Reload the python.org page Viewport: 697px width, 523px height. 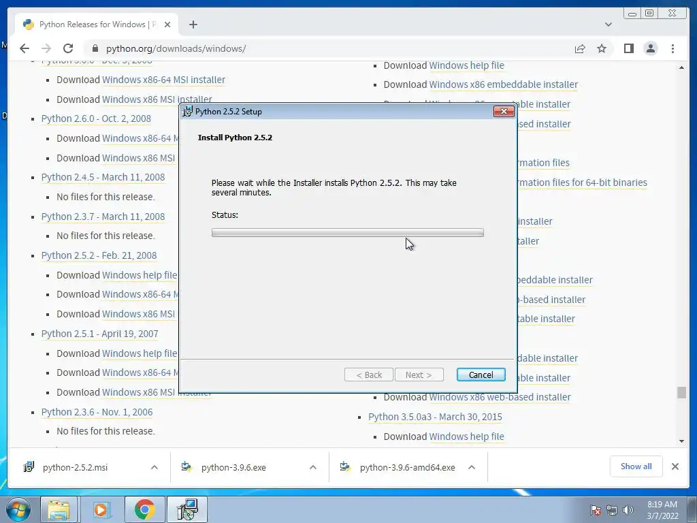point(68,48)
